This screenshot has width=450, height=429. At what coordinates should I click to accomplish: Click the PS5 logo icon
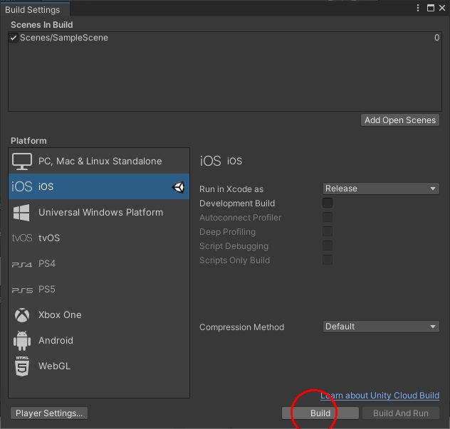[22, 290]
